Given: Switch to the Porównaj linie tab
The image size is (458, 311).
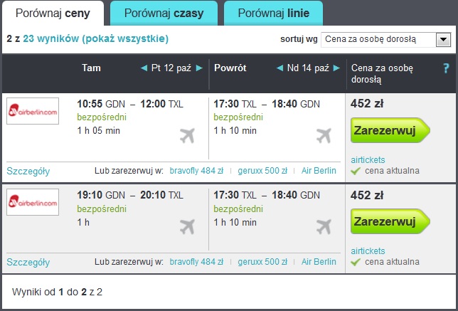Looking at the screenshot, I should click(x=273, y=13).
